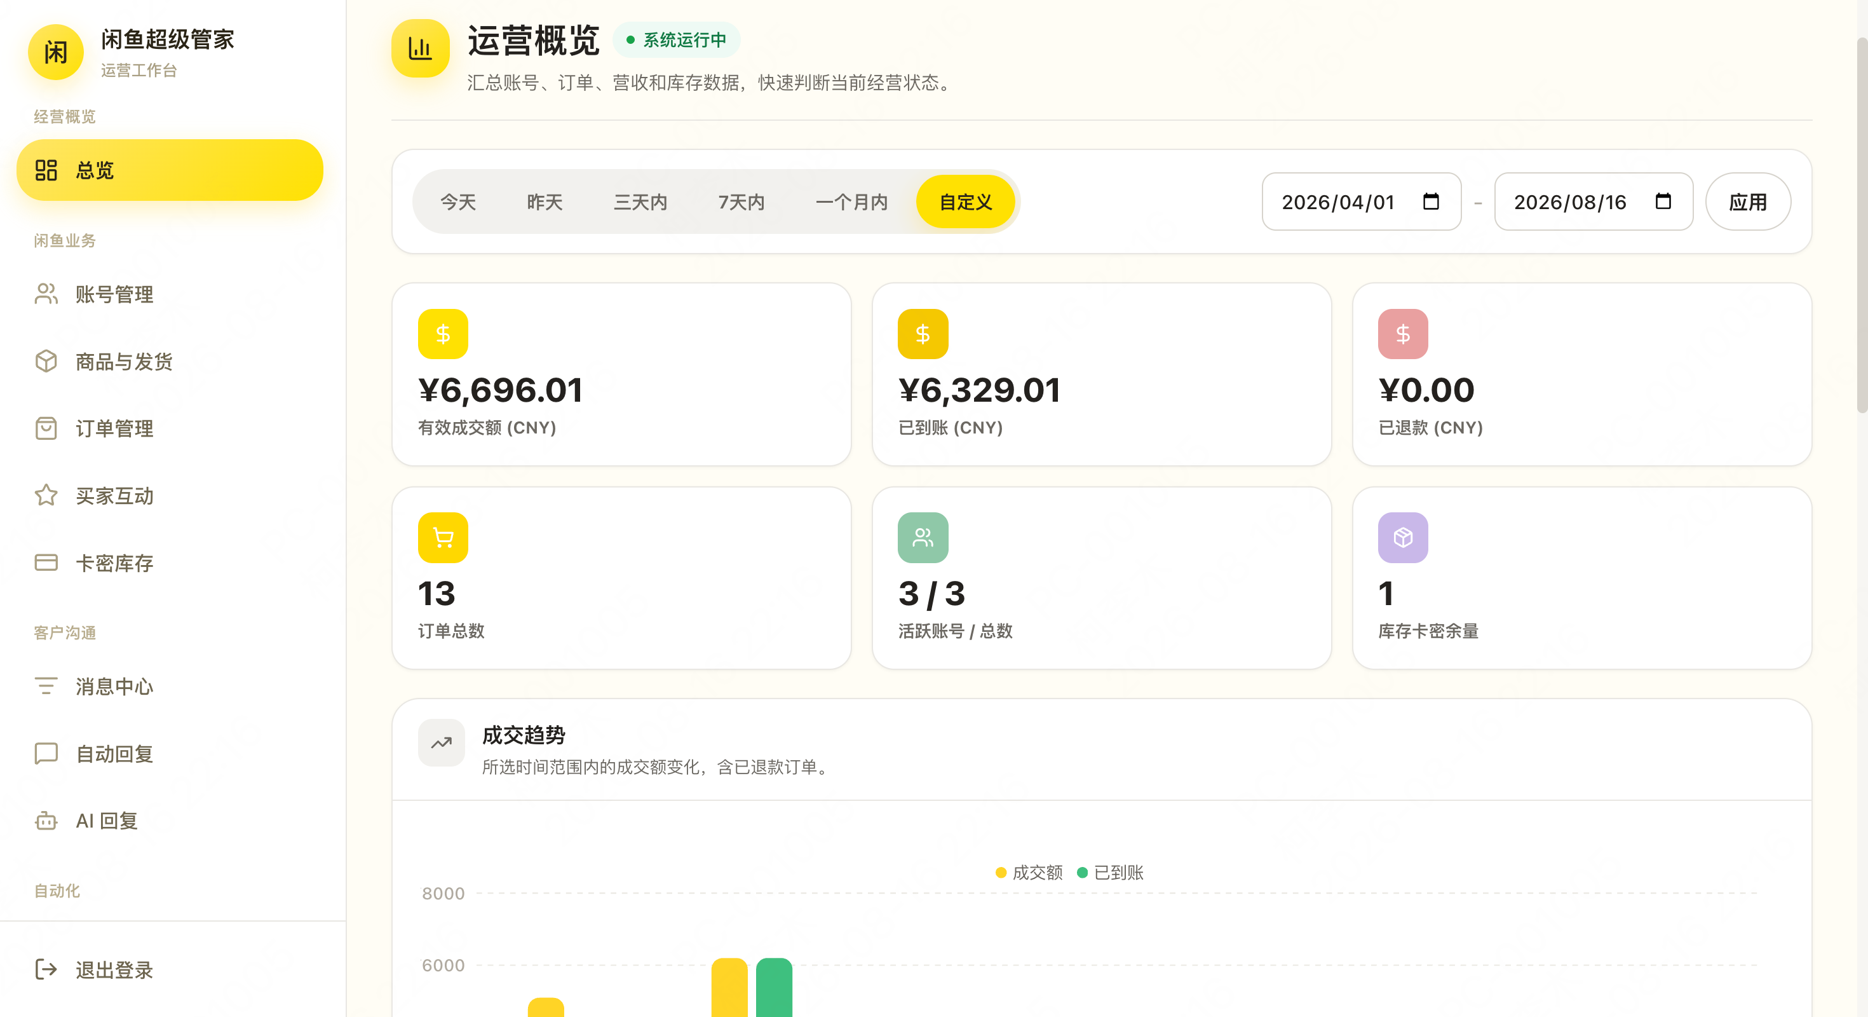1868x1017 pixels.
Task: Open 订单管理 order management
Action: 170,428
